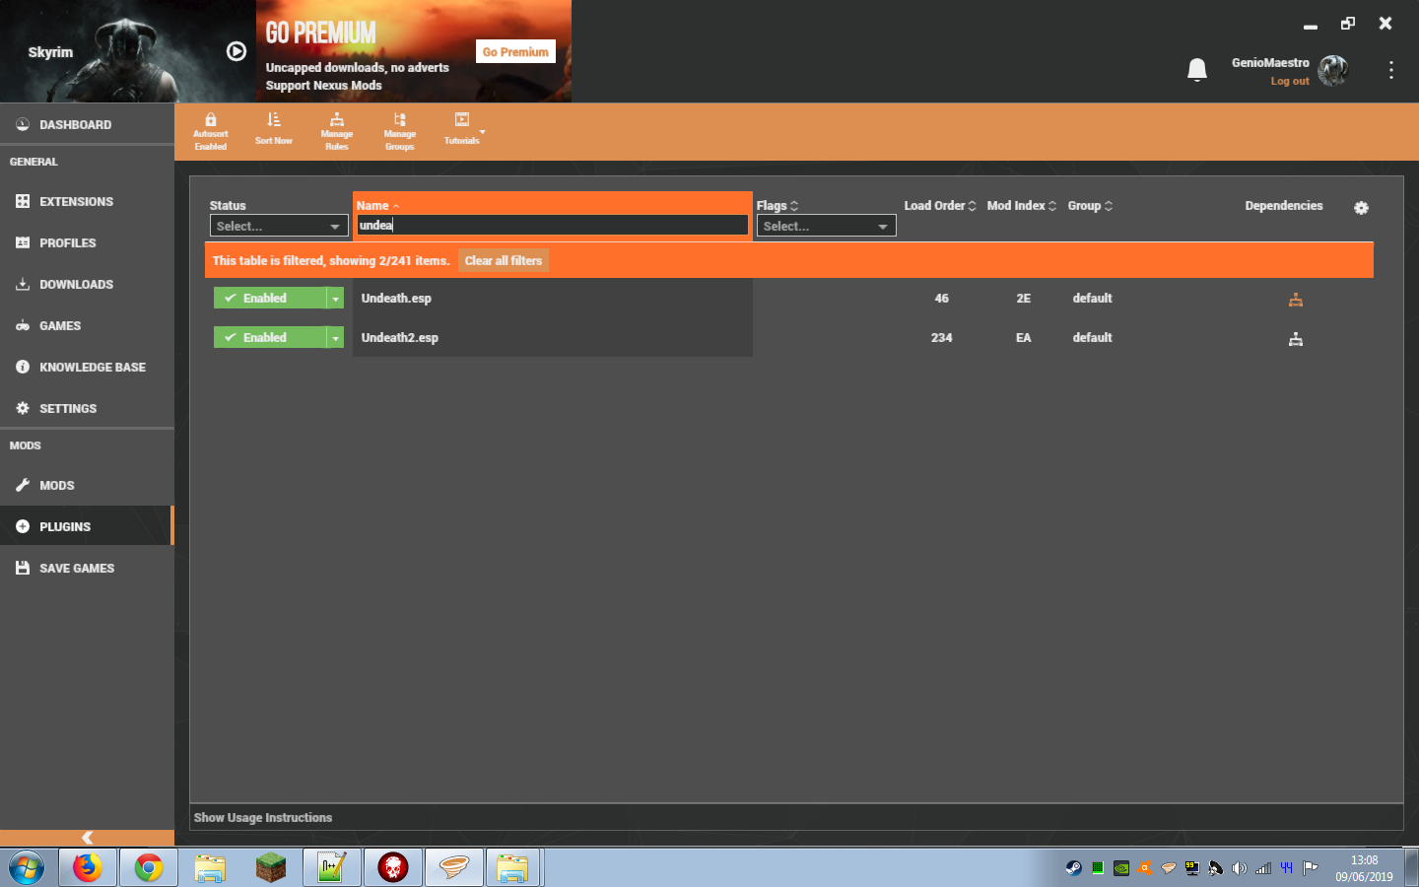Toggle Autosort Enabled in the toolbar
Screen dimensions: 1419x887
[211, 132]
